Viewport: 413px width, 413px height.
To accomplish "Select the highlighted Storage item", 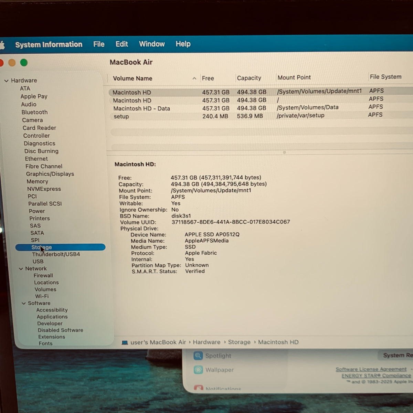I will click(x=60, y=247).
